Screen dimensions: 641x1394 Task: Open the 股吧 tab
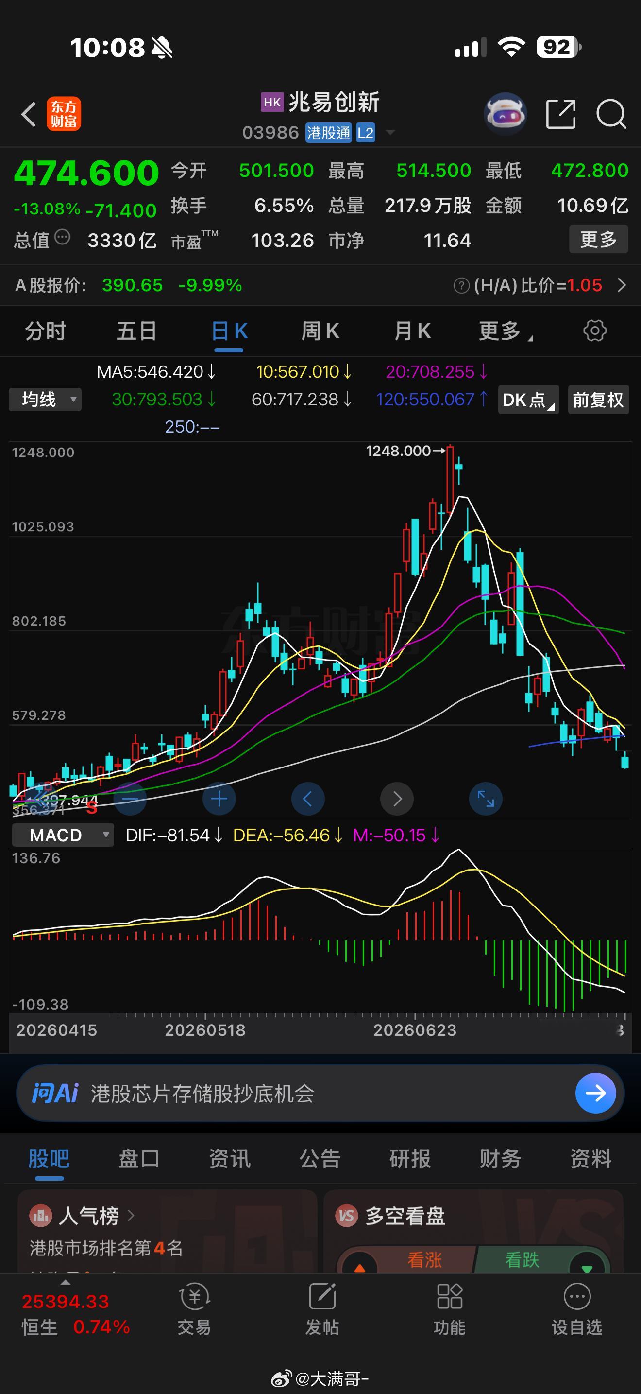[x=49, y=1159]
